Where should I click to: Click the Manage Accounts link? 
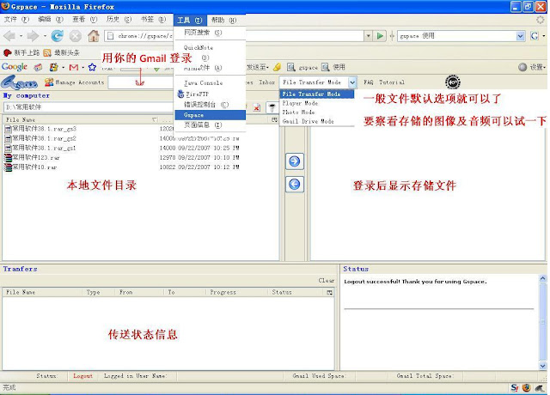tap(80, 82)
